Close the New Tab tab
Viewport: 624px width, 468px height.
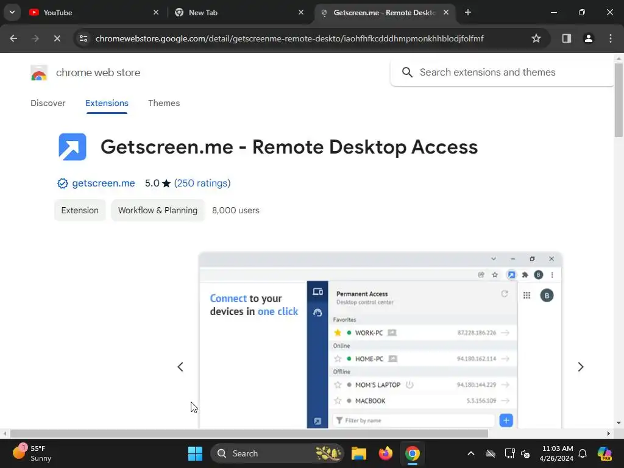coord(301,12)
